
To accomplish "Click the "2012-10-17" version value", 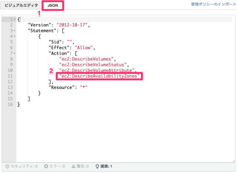I will click(x=72, y=25).
